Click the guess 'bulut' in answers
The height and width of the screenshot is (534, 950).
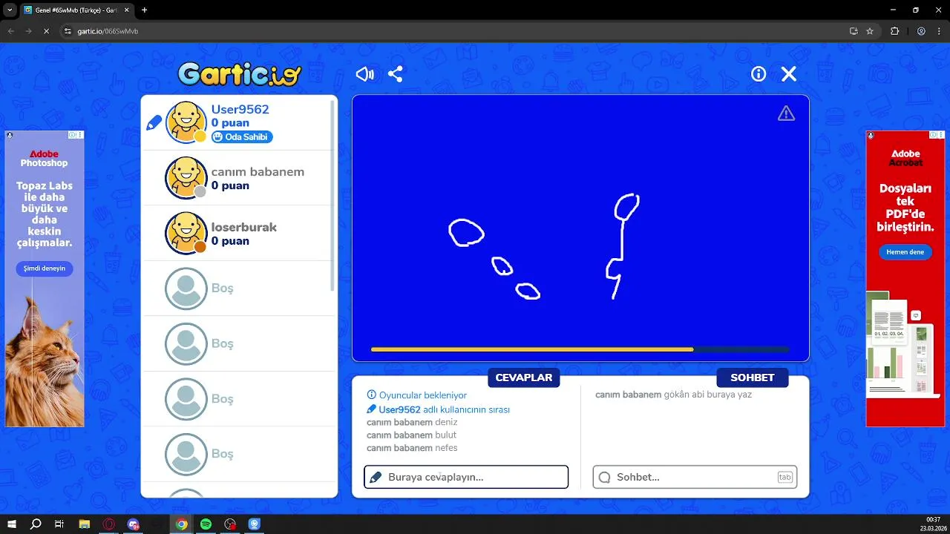point(446,435)
